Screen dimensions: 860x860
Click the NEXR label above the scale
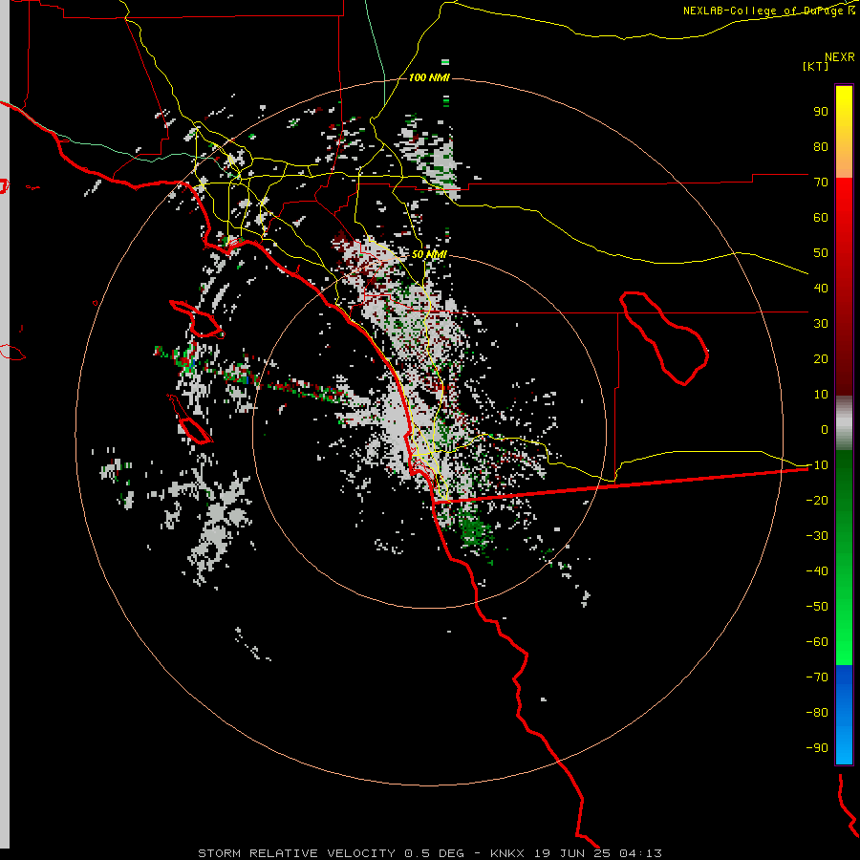tap(840, 57)
